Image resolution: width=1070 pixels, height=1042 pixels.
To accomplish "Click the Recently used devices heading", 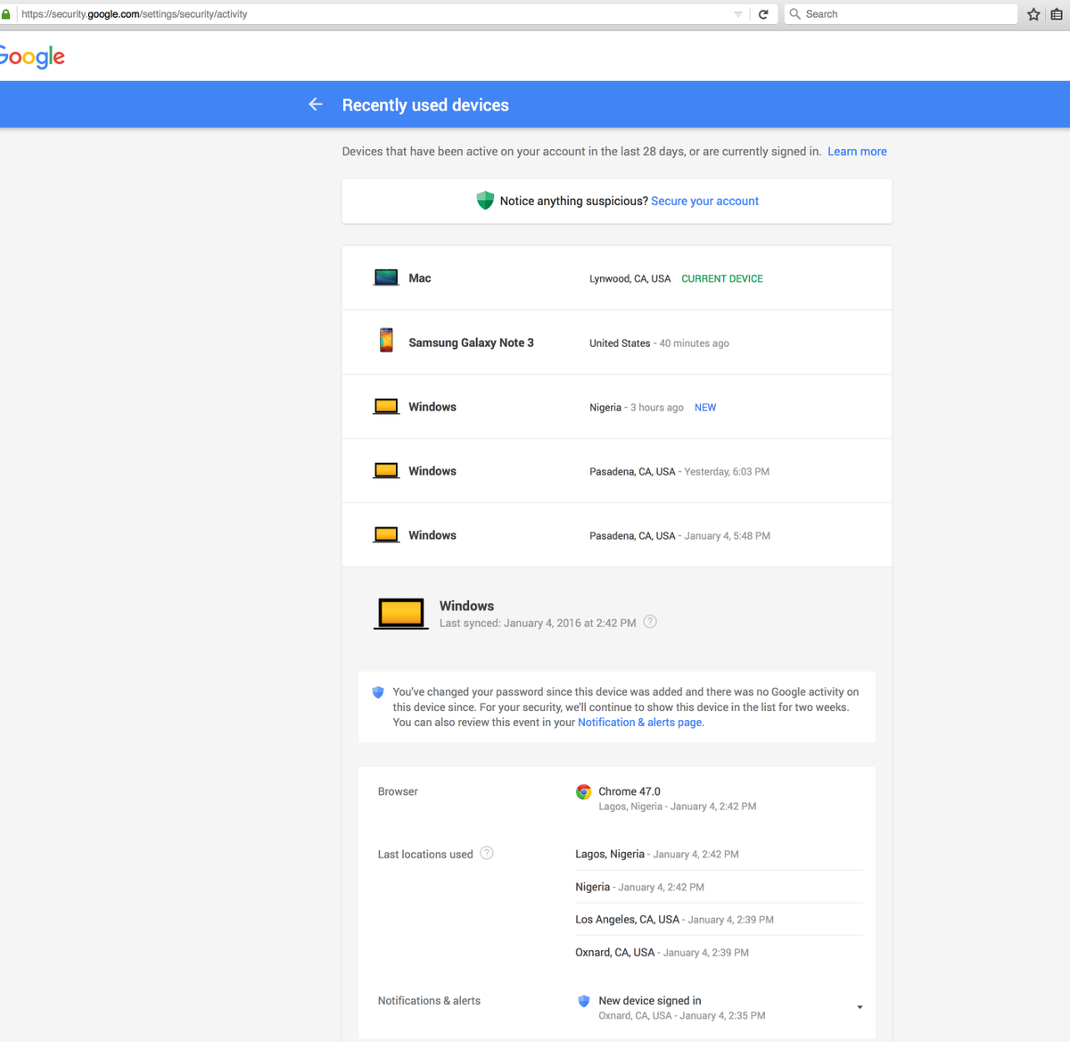I will (x=425, y=105).
